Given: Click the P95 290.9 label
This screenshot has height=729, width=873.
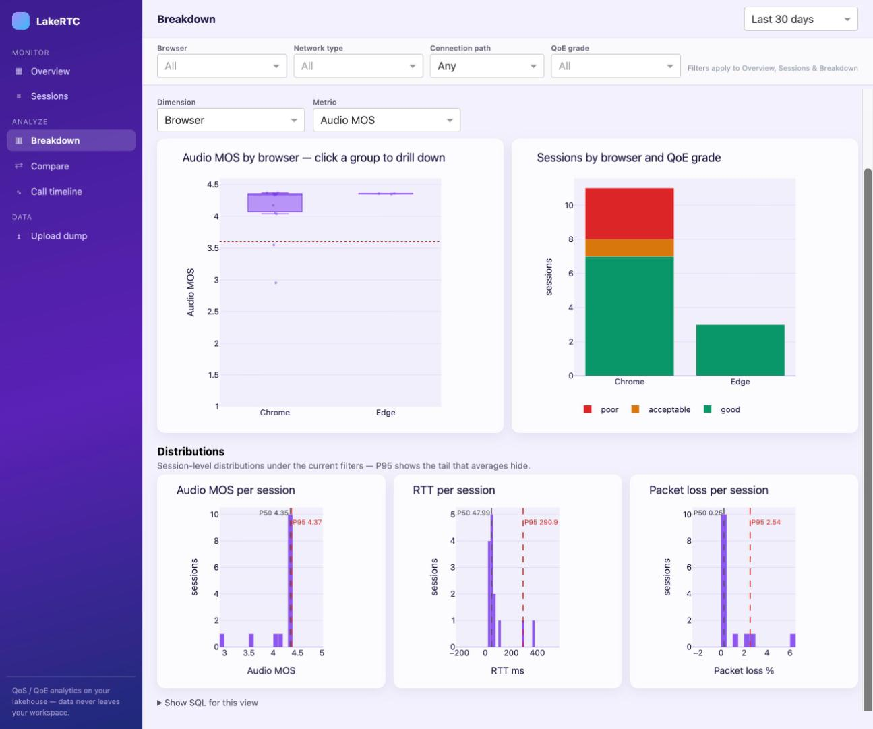Looking at the screenshot, I should click(x=541, y=522).
